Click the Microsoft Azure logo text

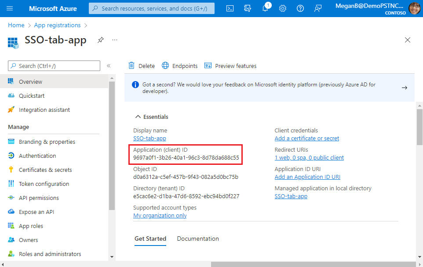53,9
